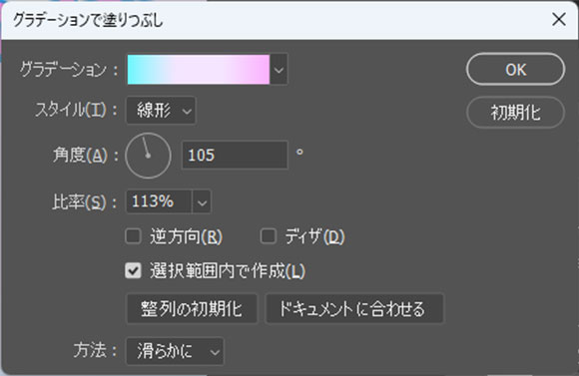Open the gradient editor via the gradient preview
The image size is (579, 376).
199,70
